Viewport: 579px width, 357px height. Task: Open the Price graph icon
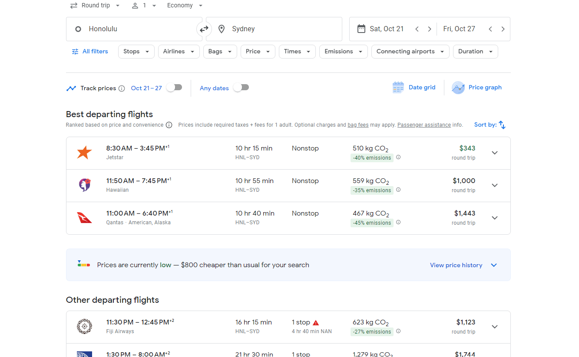coord(458,88)
